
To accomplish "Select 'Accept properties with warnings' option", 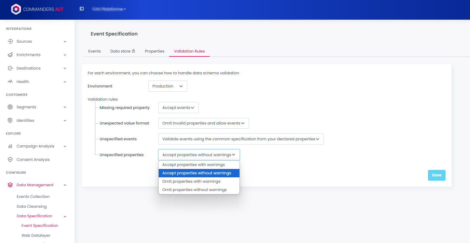I will pos(193,165).
